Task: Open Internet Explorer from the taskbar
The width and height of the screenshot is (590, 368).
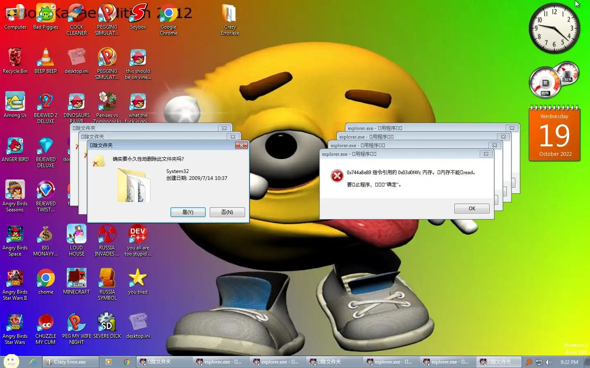Action: (x=33, y=362)
